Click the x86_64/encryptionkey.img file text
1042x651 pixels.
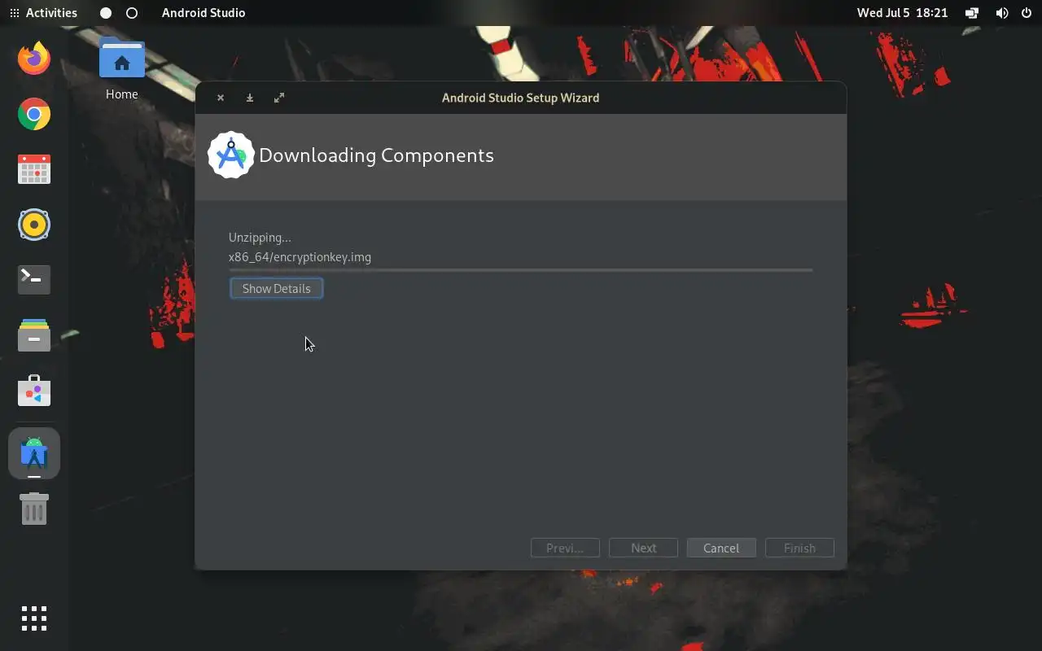point(300,257)
